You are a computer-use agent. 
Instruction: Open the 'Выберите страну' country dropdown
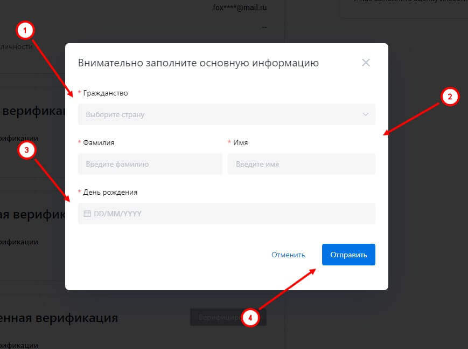click(x=227, y=114)
